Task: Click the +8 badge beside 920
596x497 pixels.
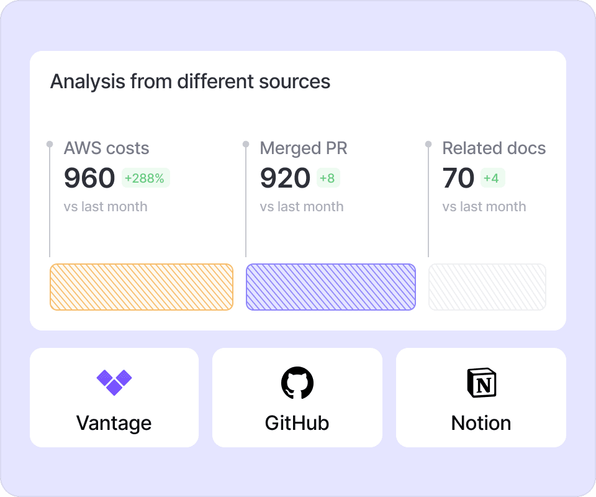Action: (328, 178)
